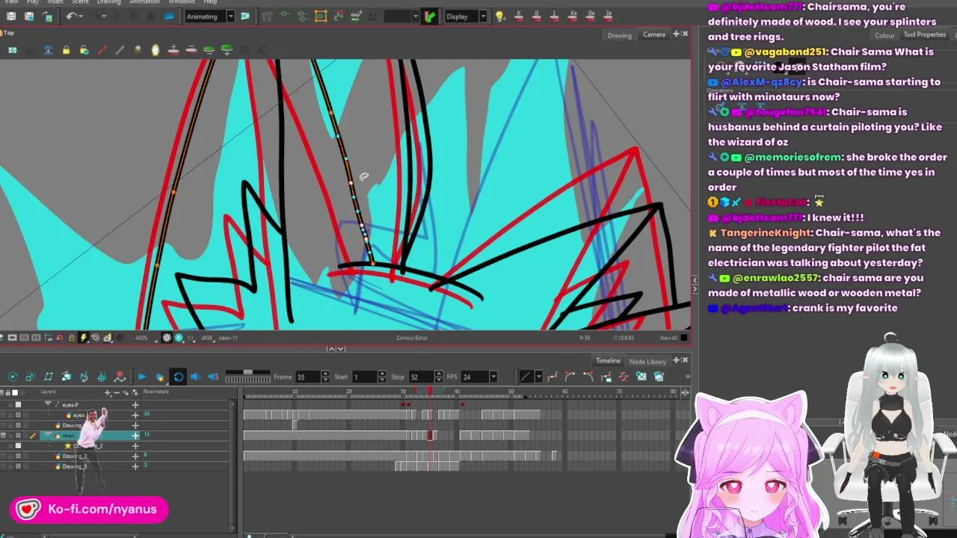This screenshot has width=957, height=538.
Task: Click the yellow bounding-box icon in top toolbar
Action: [x=321, y=16]
